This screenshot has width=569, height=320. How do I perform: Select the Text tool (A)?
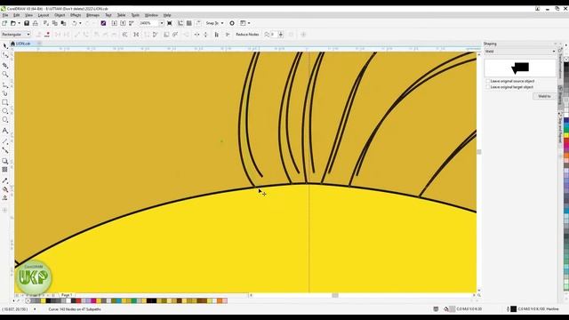point(5,131)
